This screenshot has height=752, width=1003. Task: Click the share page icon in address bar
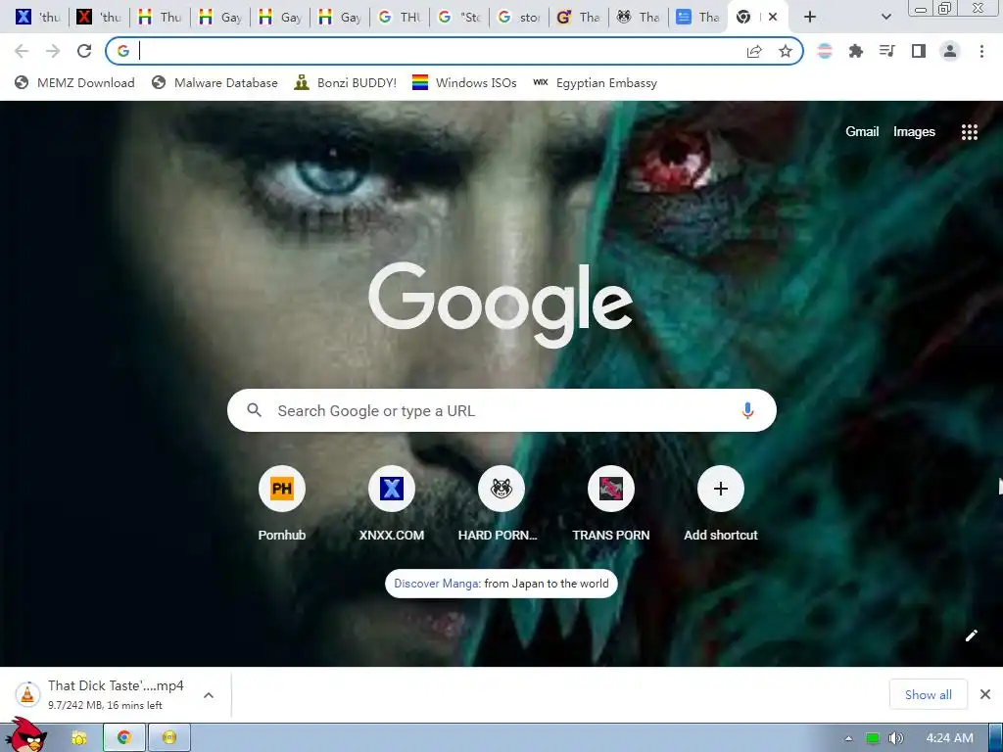[754, 51]
